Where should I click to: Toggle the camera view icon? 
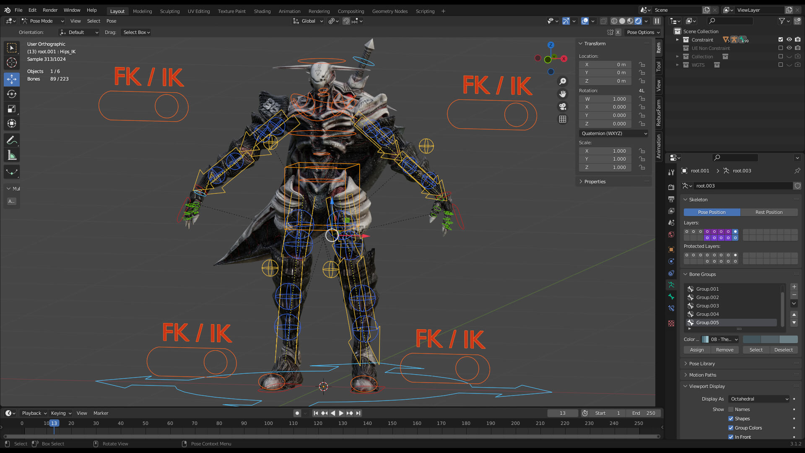tap(563, 107)
